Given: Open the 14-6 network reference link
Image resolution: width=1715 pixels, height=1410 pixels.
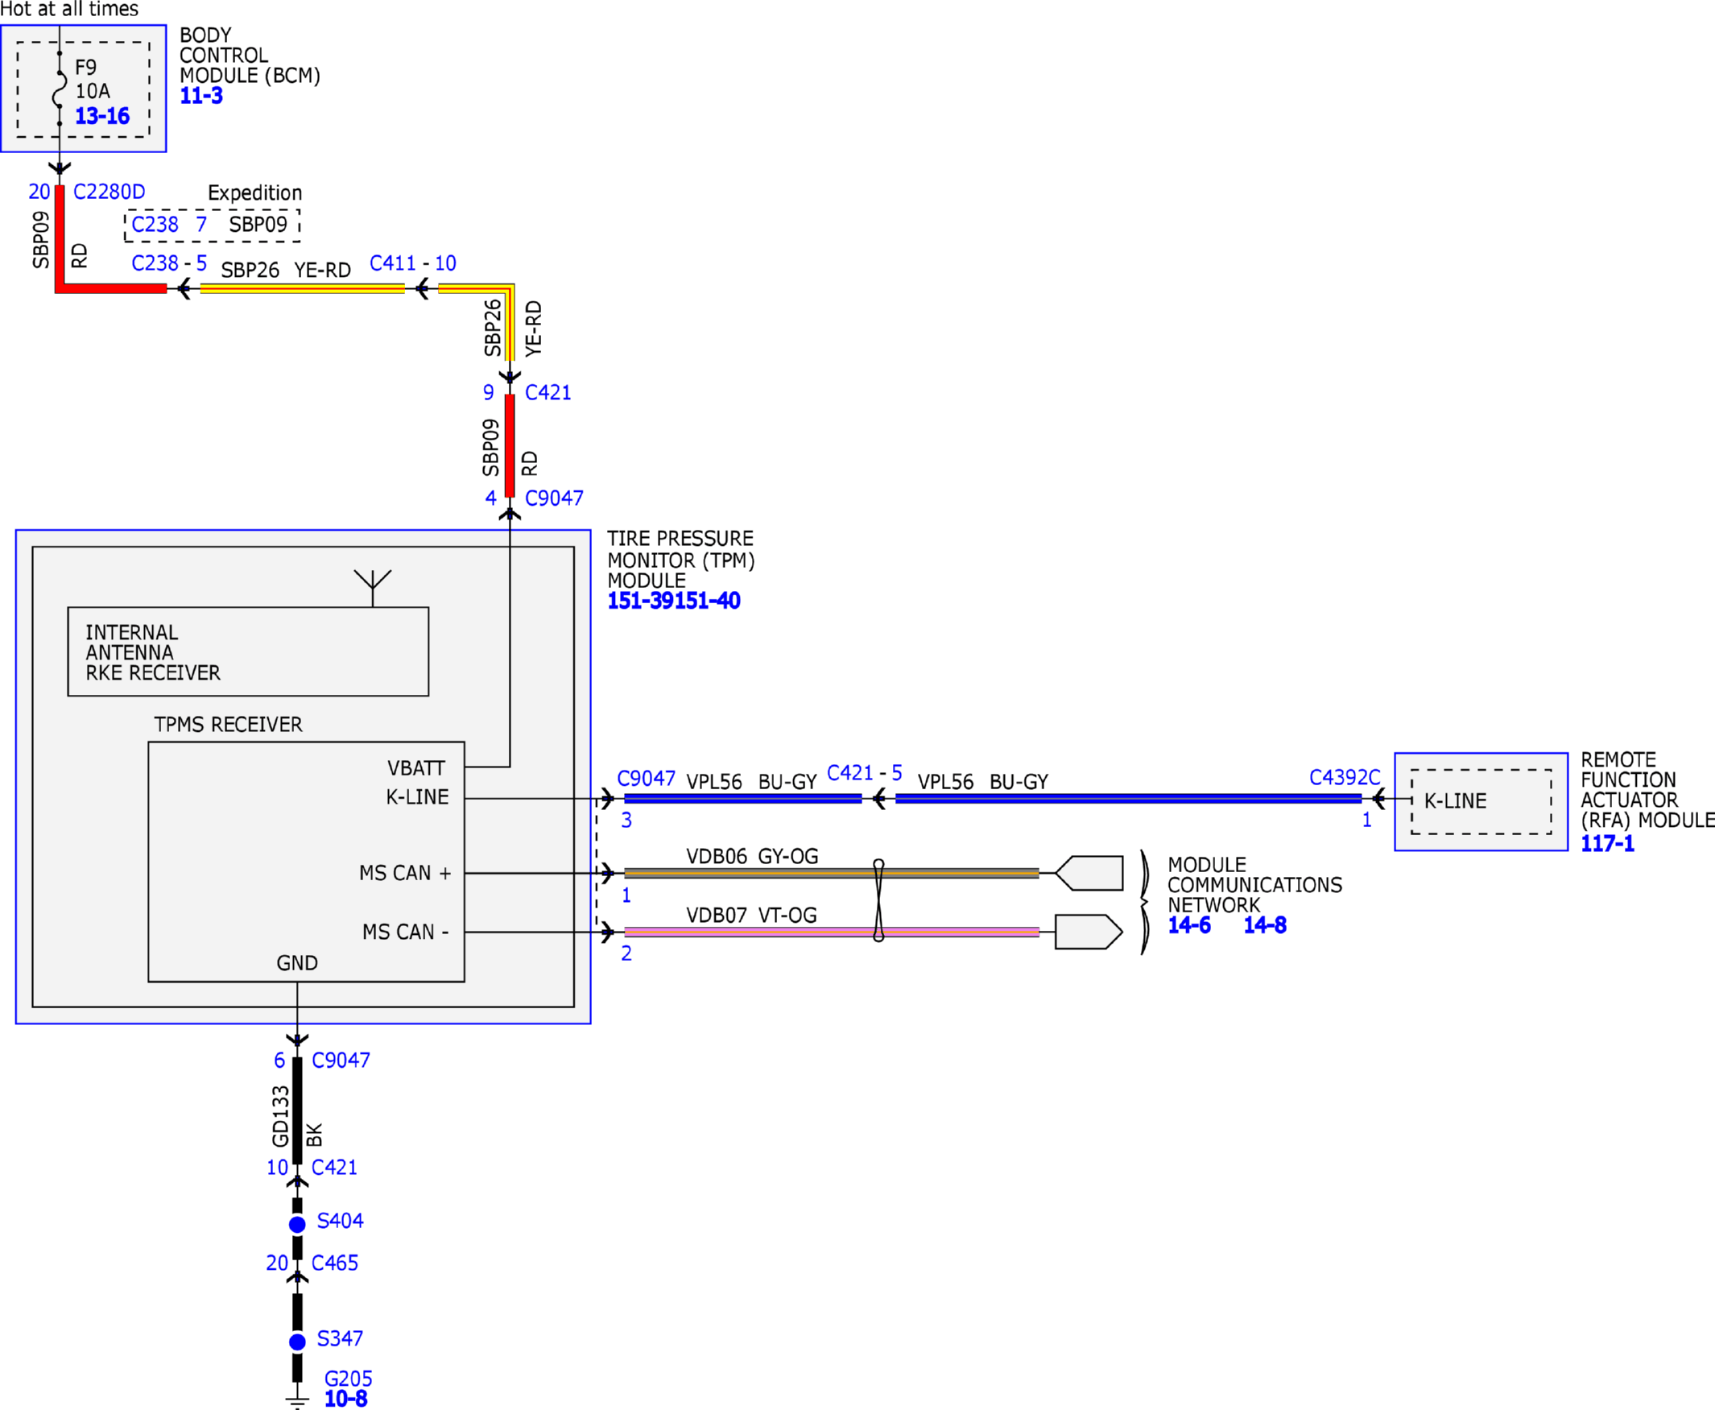Looking at the screenshot, I should coord(1188,925).
